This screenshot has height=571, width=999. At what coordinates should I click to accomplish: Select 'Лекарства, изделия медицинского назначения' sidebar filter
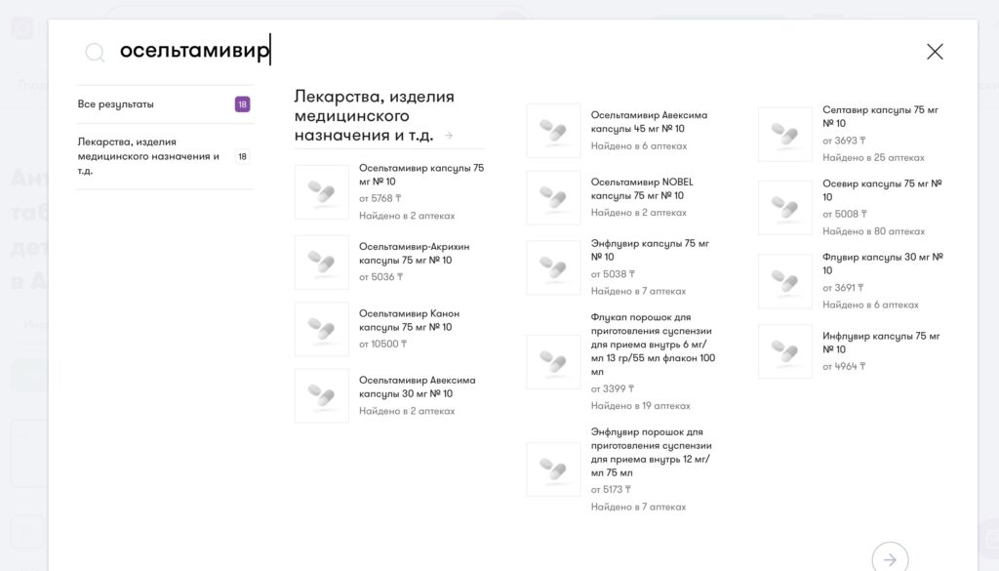tap(148, 156)
